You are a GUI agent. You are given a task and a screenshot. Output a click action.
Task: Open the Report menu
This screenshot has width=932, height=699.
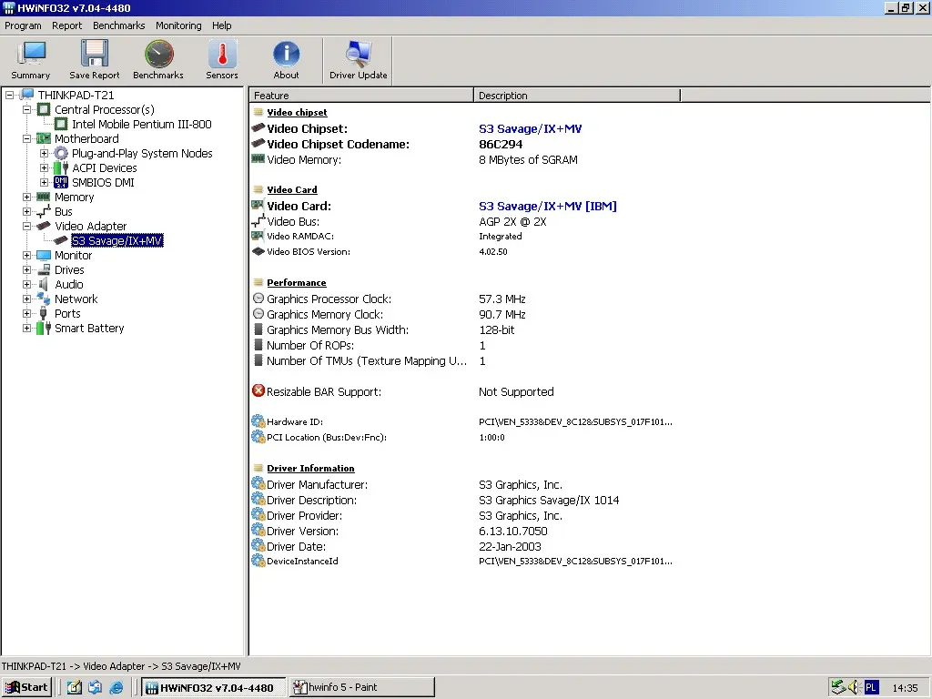coord(66,25)
